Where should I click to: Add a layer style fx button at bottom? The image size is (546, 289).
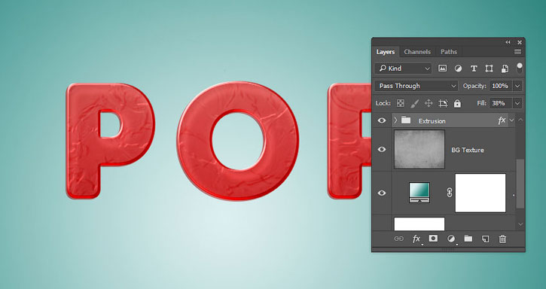(416, 239)
